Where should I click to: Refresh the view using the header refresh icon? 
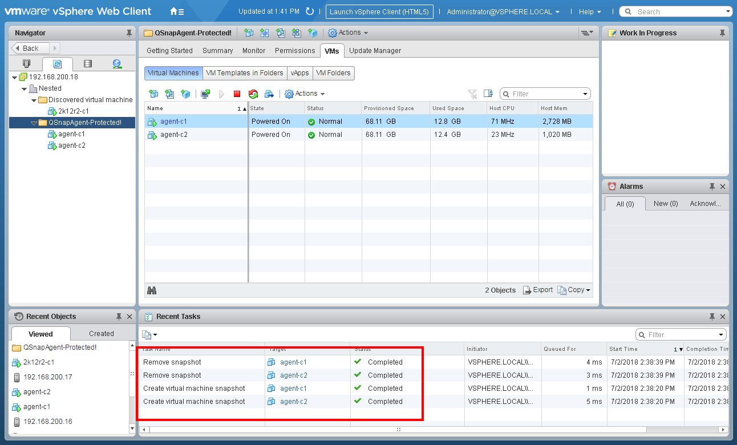(310, 11)
